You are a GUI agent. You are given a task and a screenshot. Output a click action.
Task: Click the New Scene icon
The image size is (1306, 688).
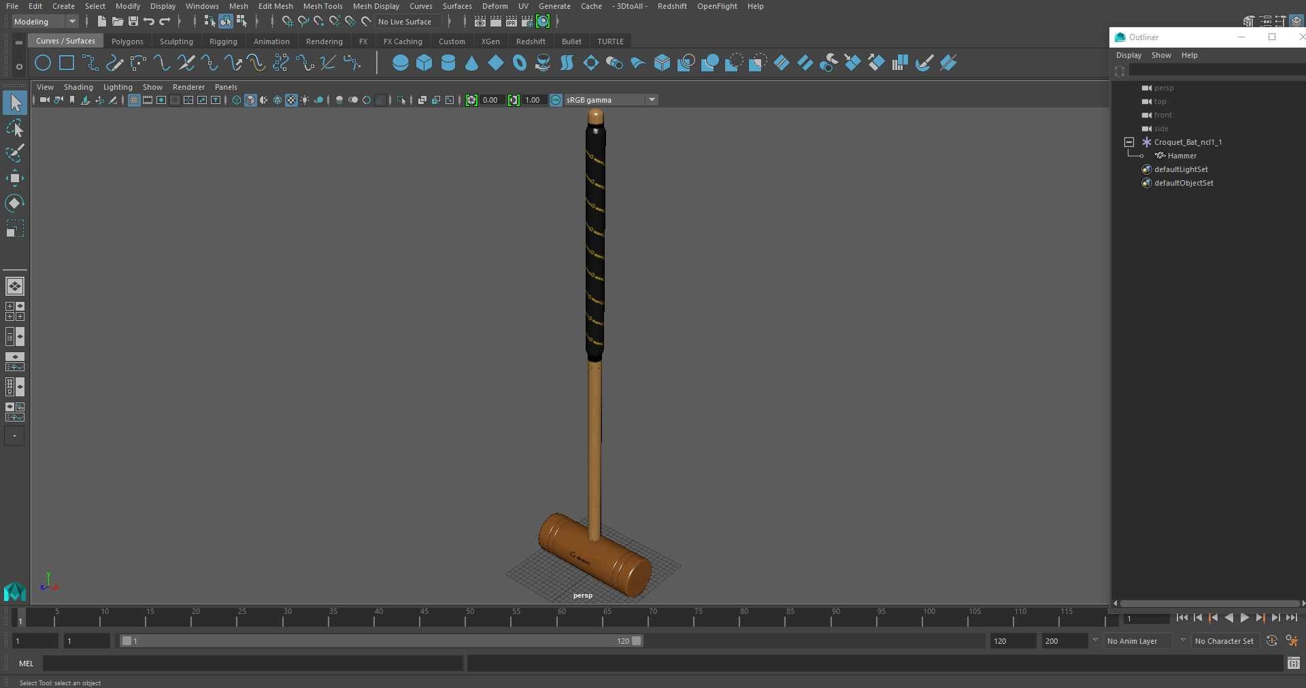pos(101,22)
